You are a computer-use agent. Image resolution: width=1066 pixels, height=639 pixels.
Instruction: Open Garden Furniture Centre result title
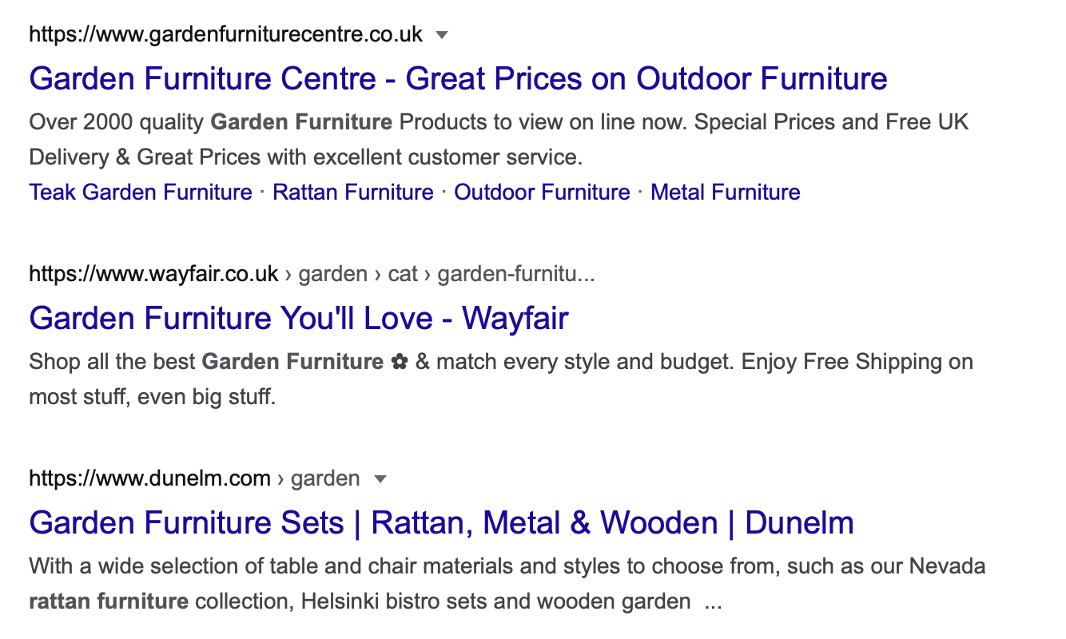[458, 78]
